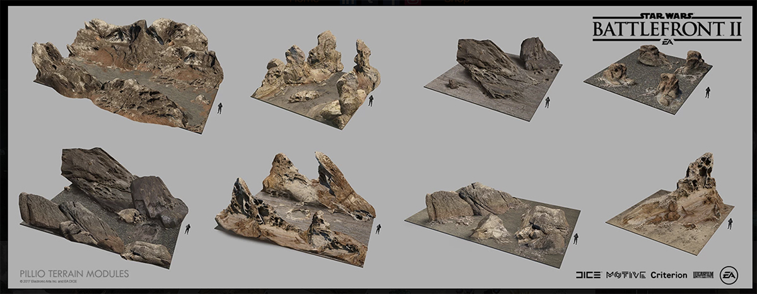The width and height of the screenshot is (757, 294).
Task: Click the Motive logo
Action: [626, 274]
